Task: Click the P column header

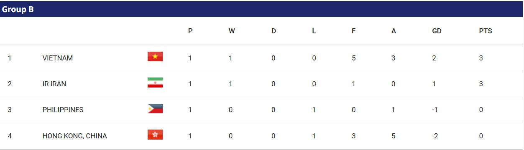Action: pos(190,31)
